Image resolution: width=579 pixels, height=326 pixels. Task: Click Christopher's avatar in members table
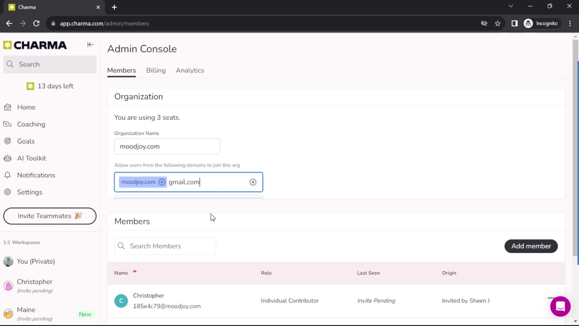coord(121,301)
